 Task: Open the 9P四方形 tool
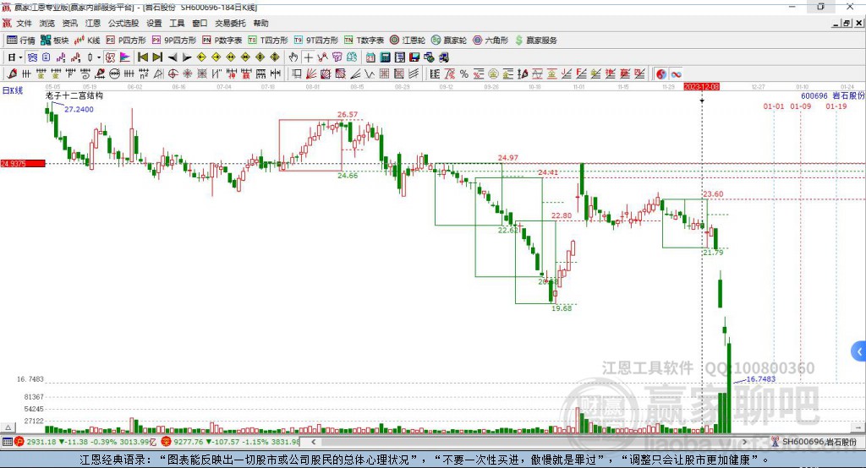click(174, 41)
